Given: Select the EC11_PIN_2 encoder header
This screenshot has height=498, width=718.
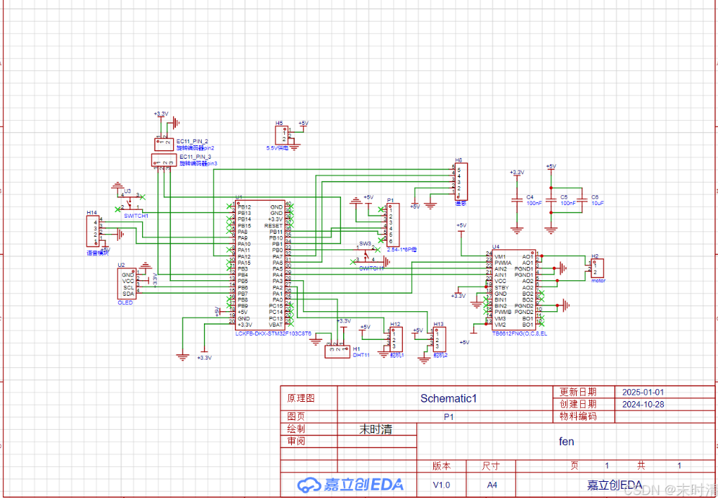Looking at the screenshot, I should [163, 143].
